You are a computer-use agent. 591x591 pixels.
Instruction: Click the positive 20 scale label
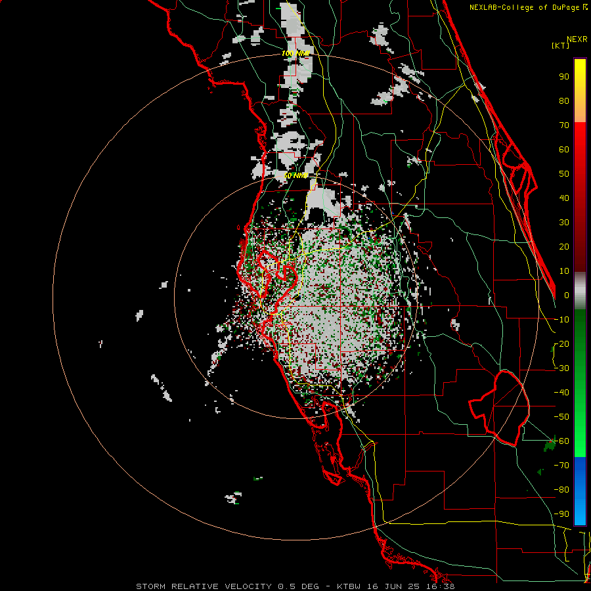[x=564, y=246]
